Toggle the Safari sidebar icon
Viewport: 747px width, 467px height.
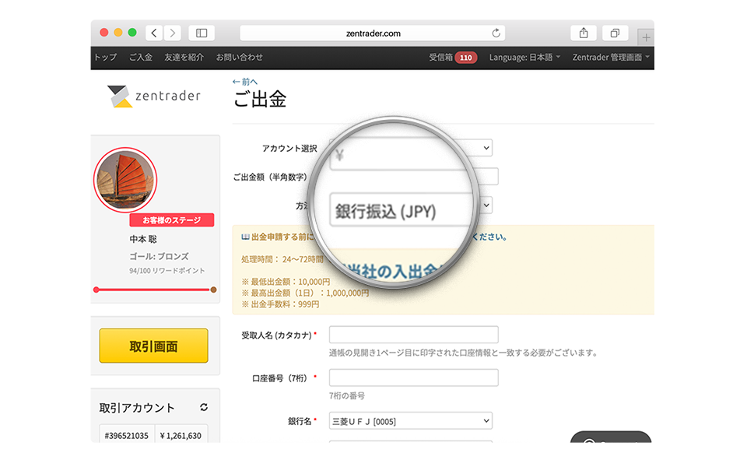[202, 33]
